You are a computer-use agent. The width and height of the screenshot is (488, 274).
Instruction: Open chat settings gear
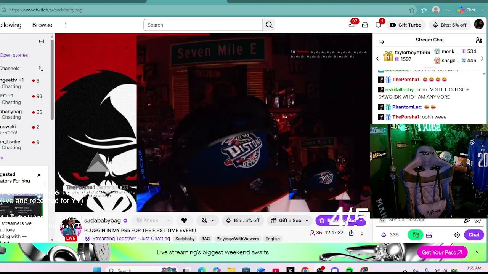point(457,235)
